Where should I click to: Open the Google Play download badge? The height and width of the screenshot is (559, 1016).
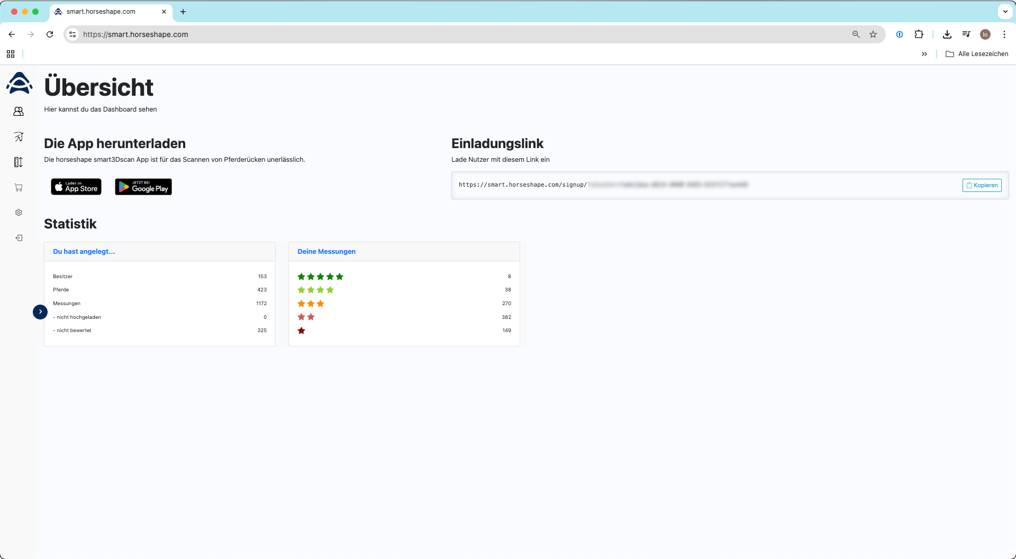(x=143, y=187)
